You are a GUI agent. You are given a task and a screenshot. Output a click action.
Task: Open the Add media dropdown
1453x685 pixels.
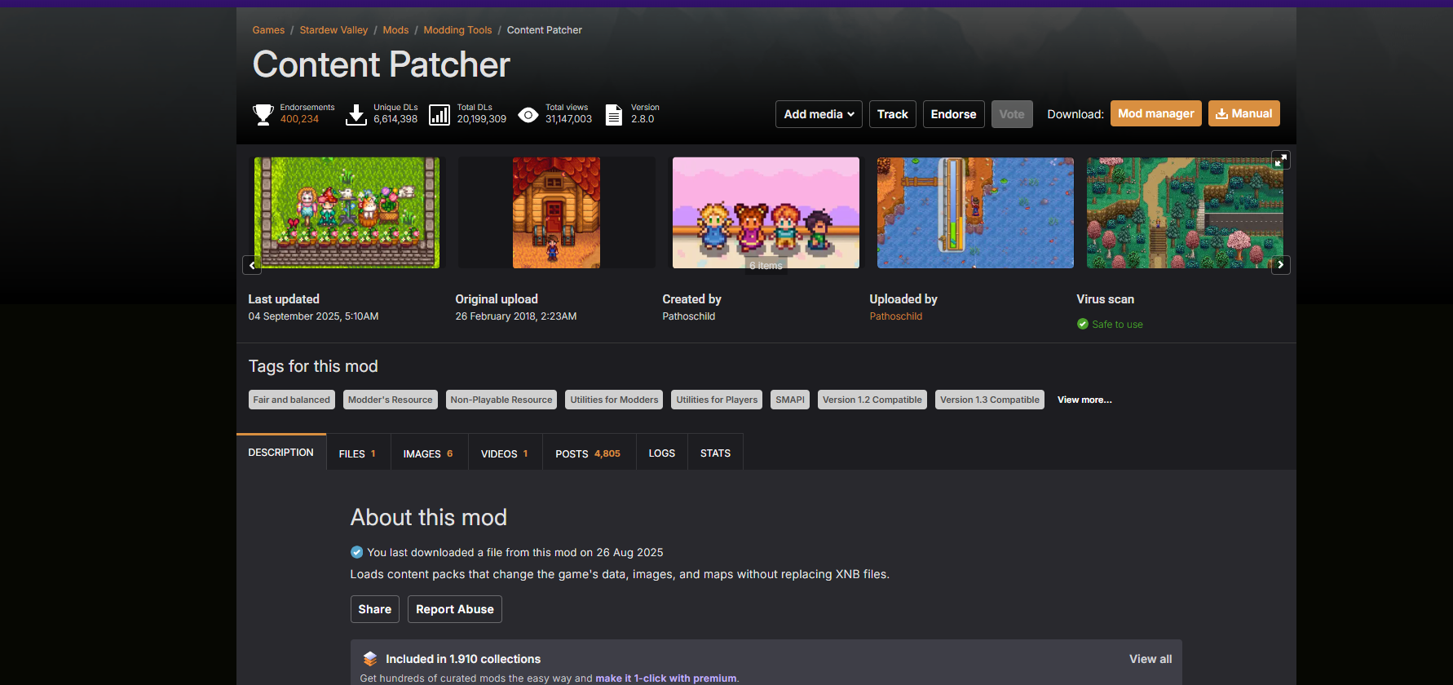tap(819, 114)
